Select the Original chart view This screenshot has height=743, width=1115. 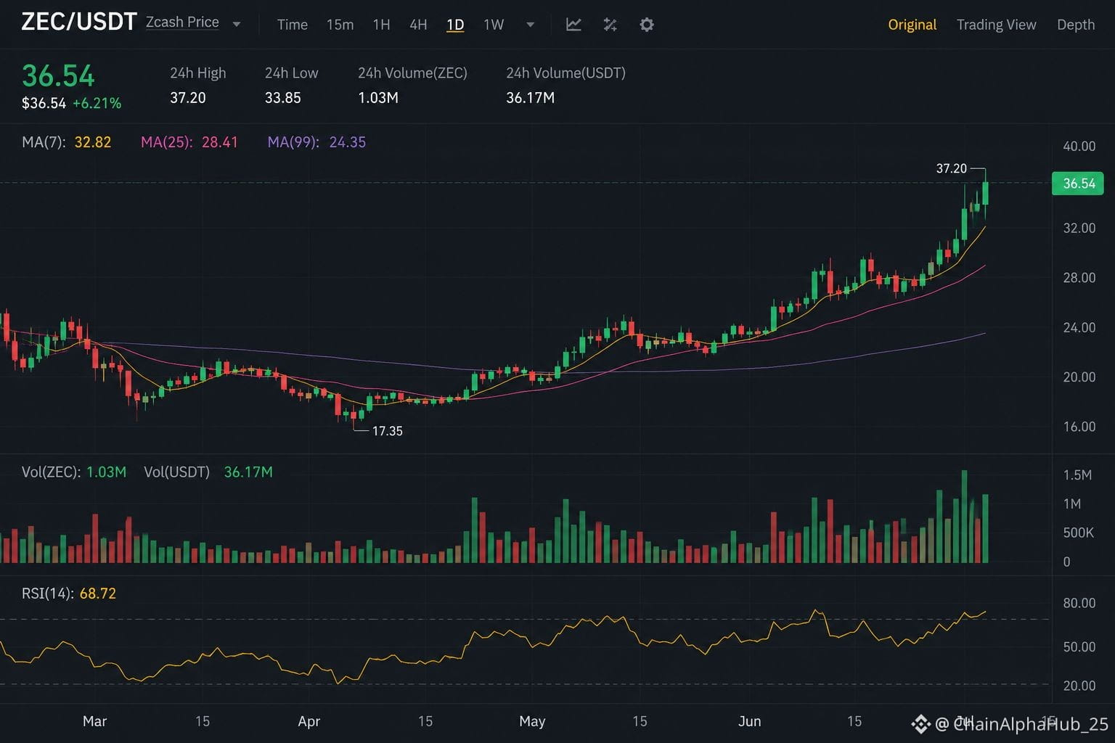tap(912, 25)
